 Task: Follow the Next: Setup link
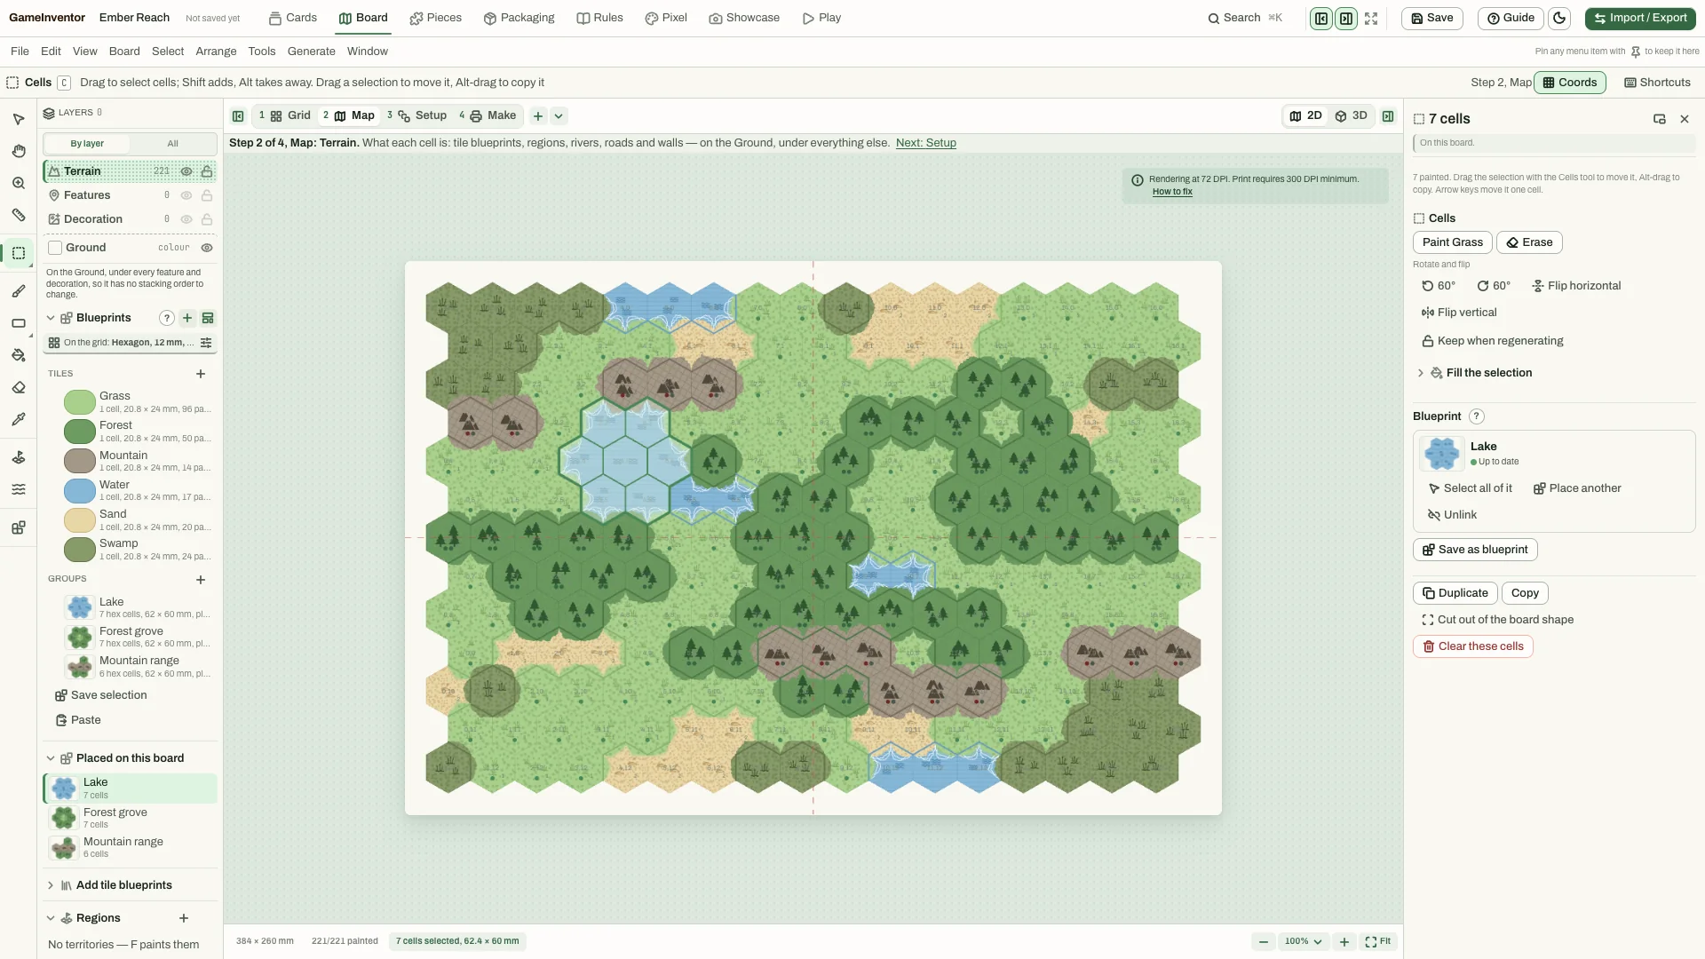tap(926, 143)
